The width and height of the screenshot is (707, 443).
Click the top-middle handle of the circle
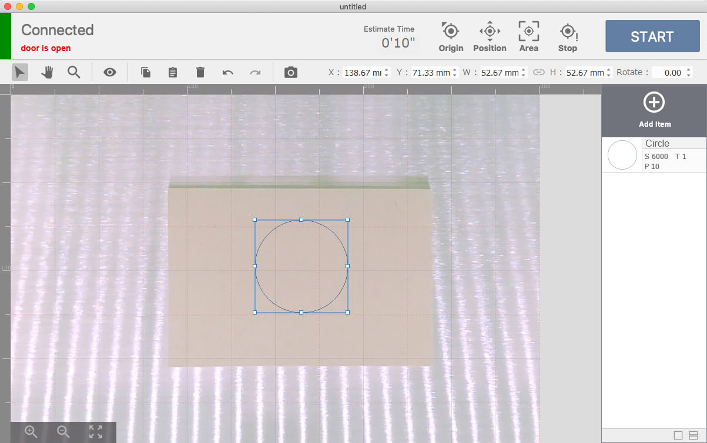click(x=301, y=220)
